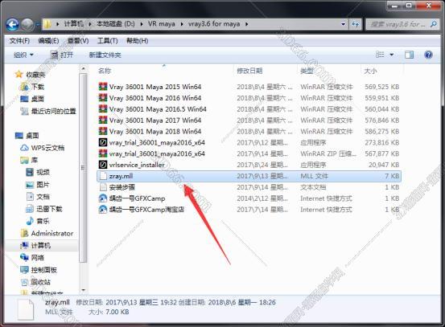
Task: Click the 569,525 KB size cell
Action: pos(382,87)
